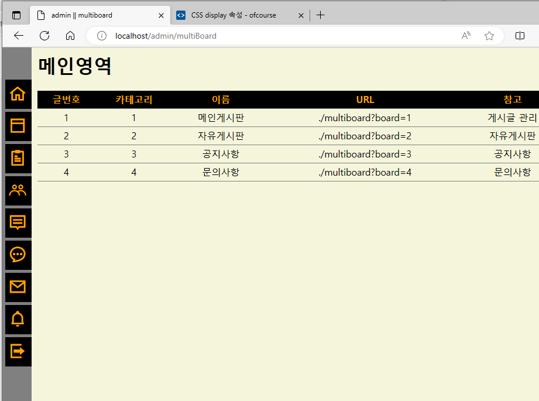This screenshot has height=401, width=539.
Task: Open the split screen icon
Action: [520, 36]
